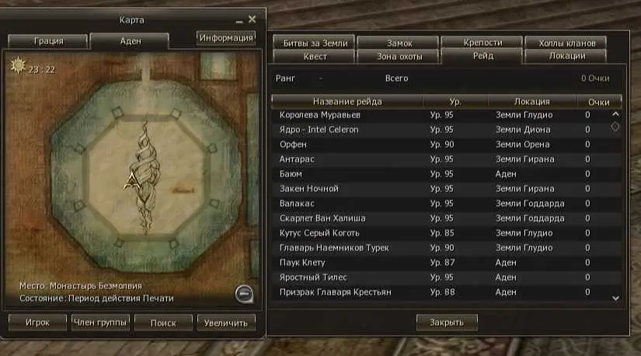Open the Битвы за Земли tab

[315, 43]
